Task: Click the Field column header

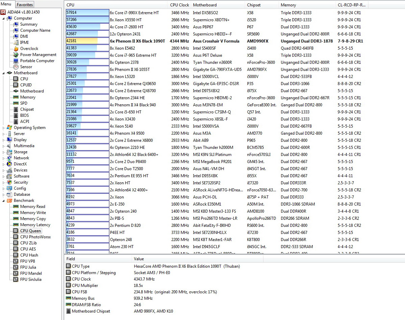Action: (98, 259)
